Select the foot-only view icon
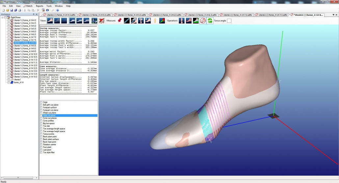339x183 pixels. [x=50, y=20]
